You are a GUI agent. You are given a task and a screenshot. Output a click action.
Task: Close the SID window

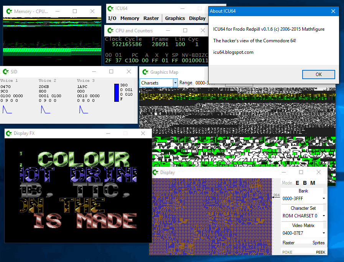(129, 72)
